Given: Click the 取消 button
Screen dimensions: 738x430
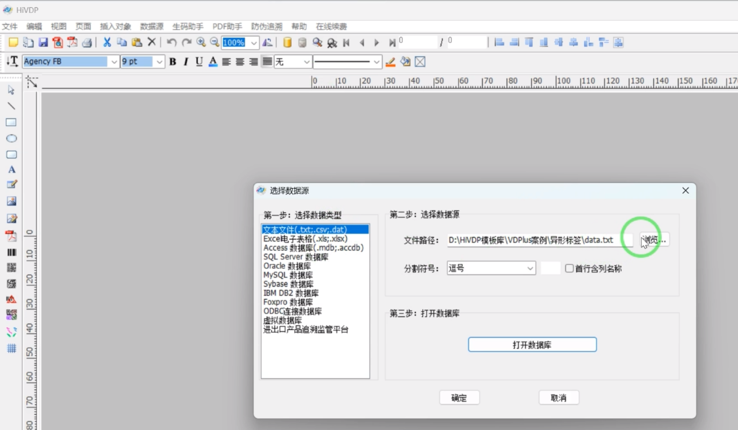Looking at the screenshot, I should (559, 398).
